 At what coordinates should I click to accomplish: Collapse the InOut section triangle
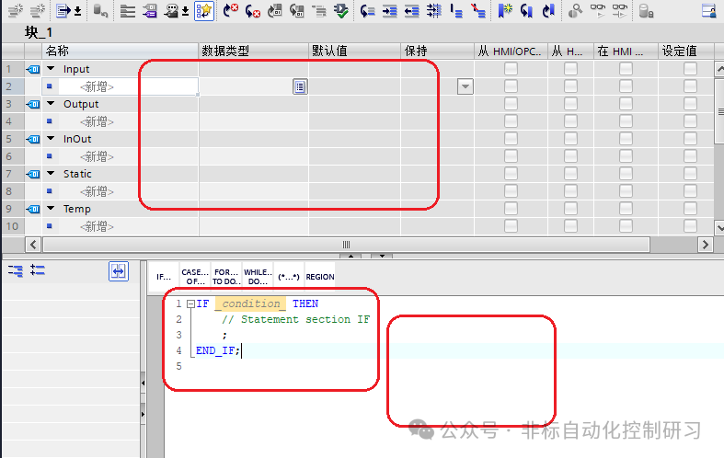pos(51,139)
